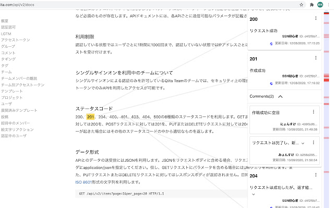Open グループ in the sidebar
The image size is (334, 208).
(x=8, y=46)
